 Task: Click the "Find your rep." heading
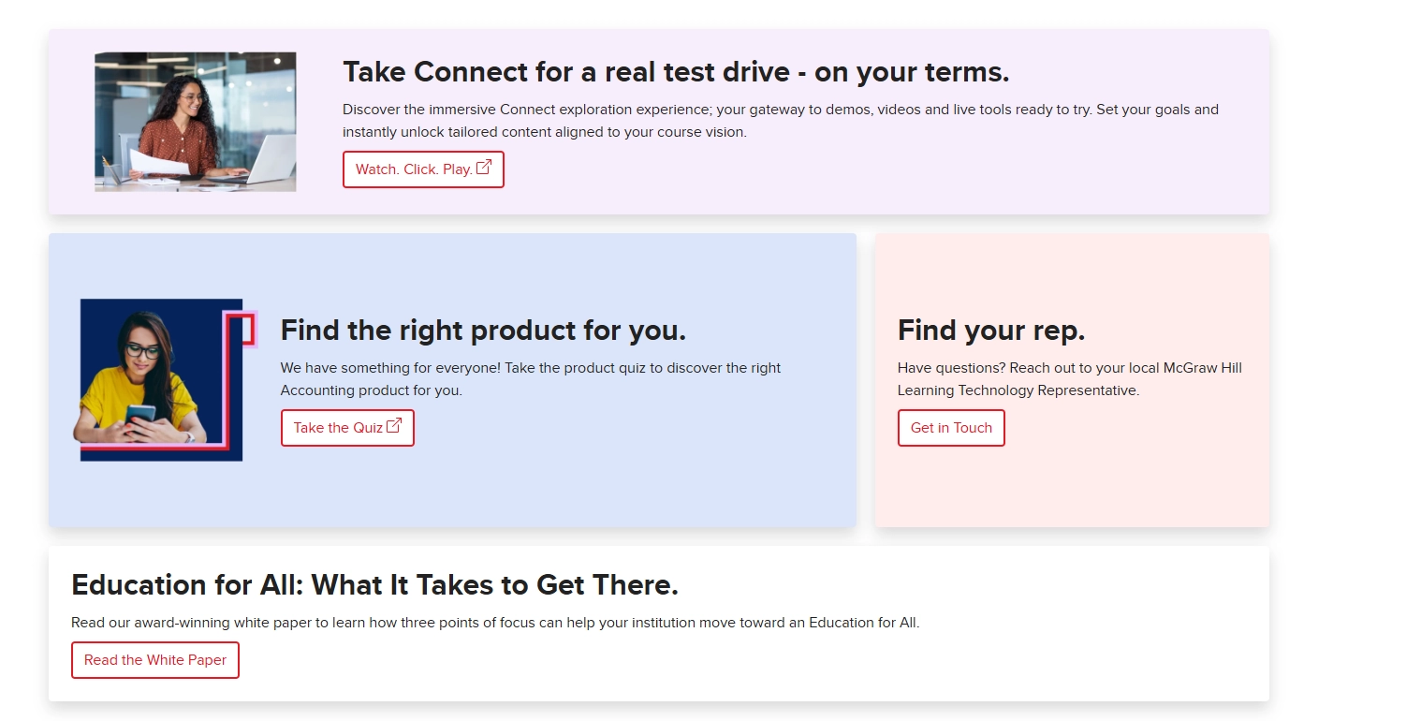[x=991, y=331]
